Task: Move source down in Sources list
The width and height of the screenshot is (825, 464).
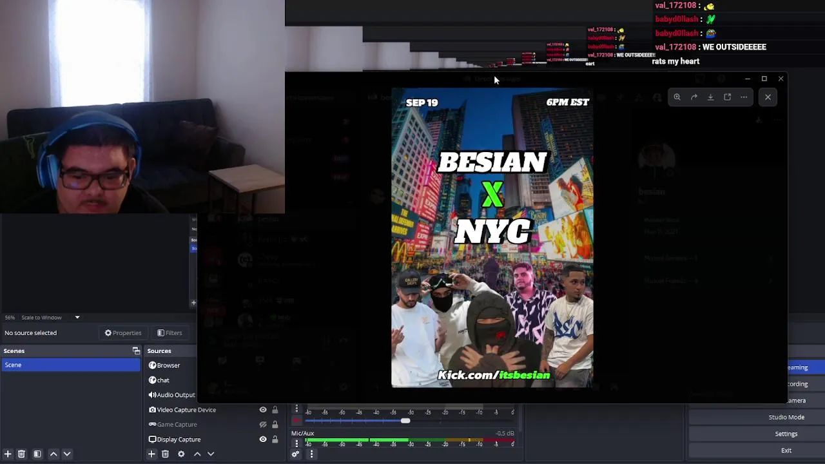Action: [211, 454]
